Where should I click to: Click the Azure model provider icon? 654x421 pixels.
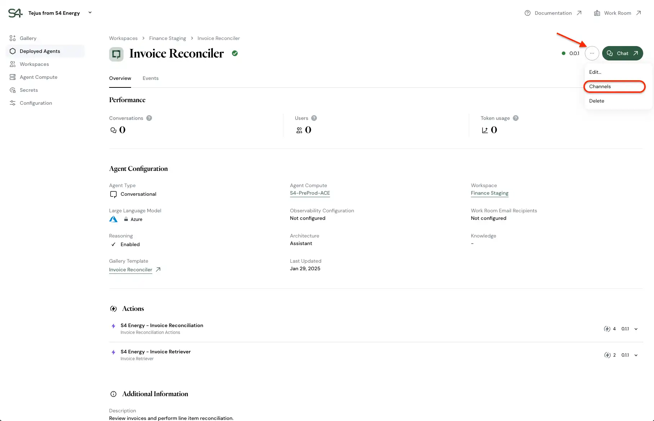click(113, 219)
